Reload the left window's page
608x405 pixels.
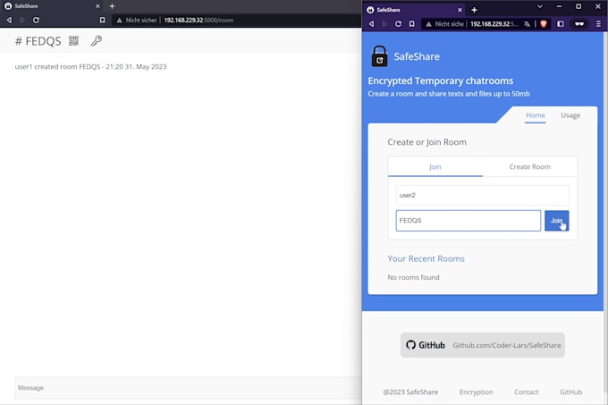click(36, 21)
